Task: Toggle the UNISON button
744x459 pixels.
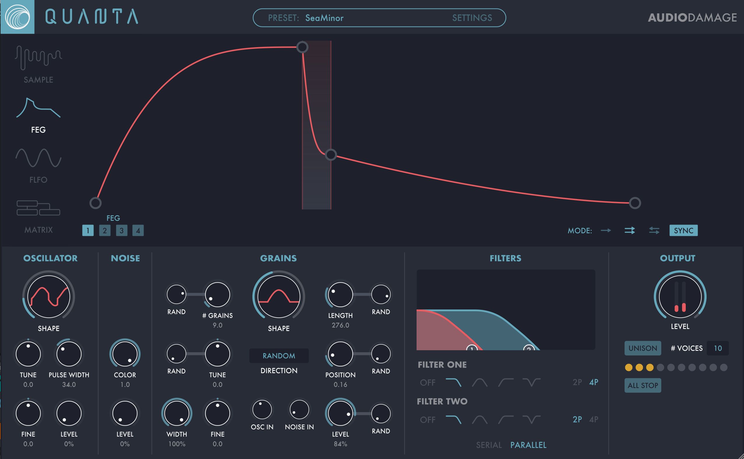Action: [642, 348]
